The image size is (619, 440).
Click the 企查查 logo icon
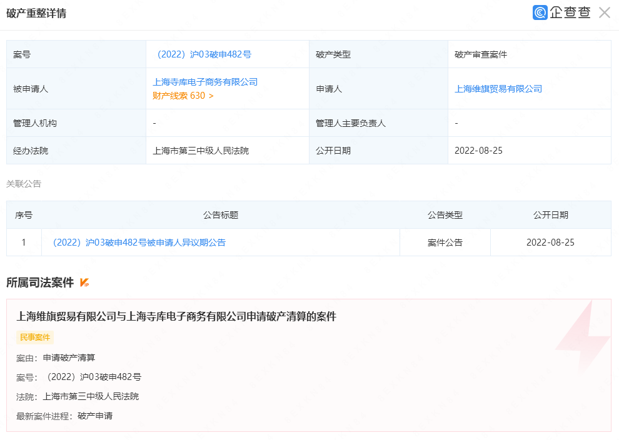click(540, 12)
